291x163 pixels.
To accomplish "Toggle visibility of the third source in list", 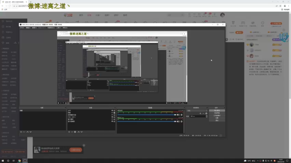I will 112,115.
